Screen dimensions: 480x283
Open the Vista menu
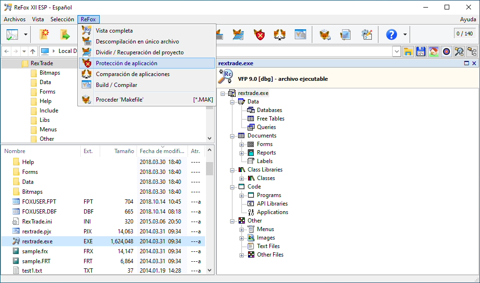(38, 19)
